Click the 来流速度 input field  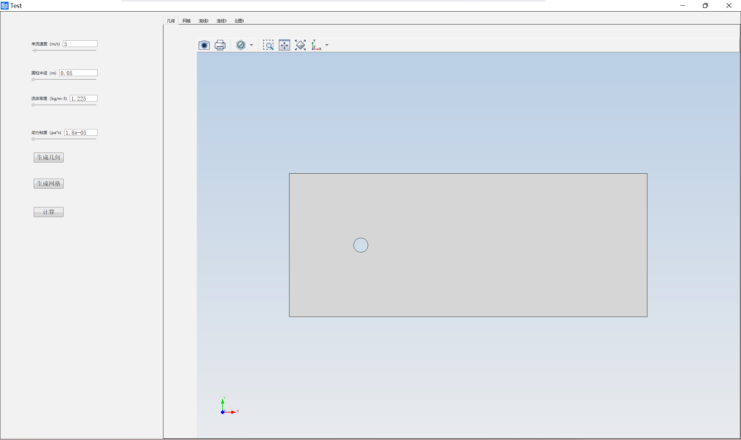pos(80,44)
